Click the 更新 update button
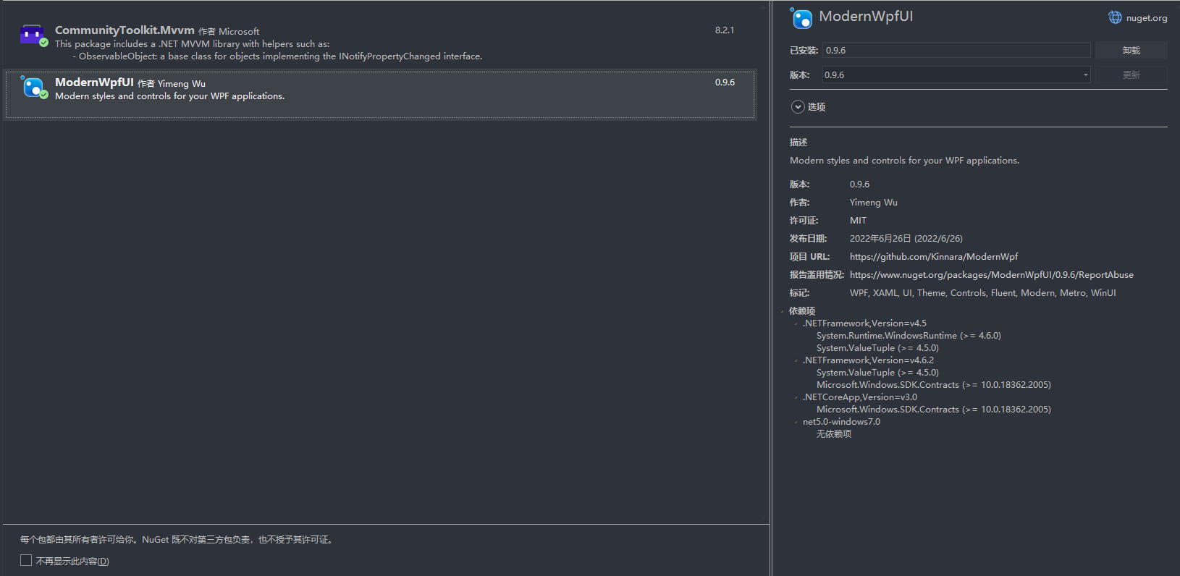The height and width of the screenshot is (576, 1180). click(1131, 75)
